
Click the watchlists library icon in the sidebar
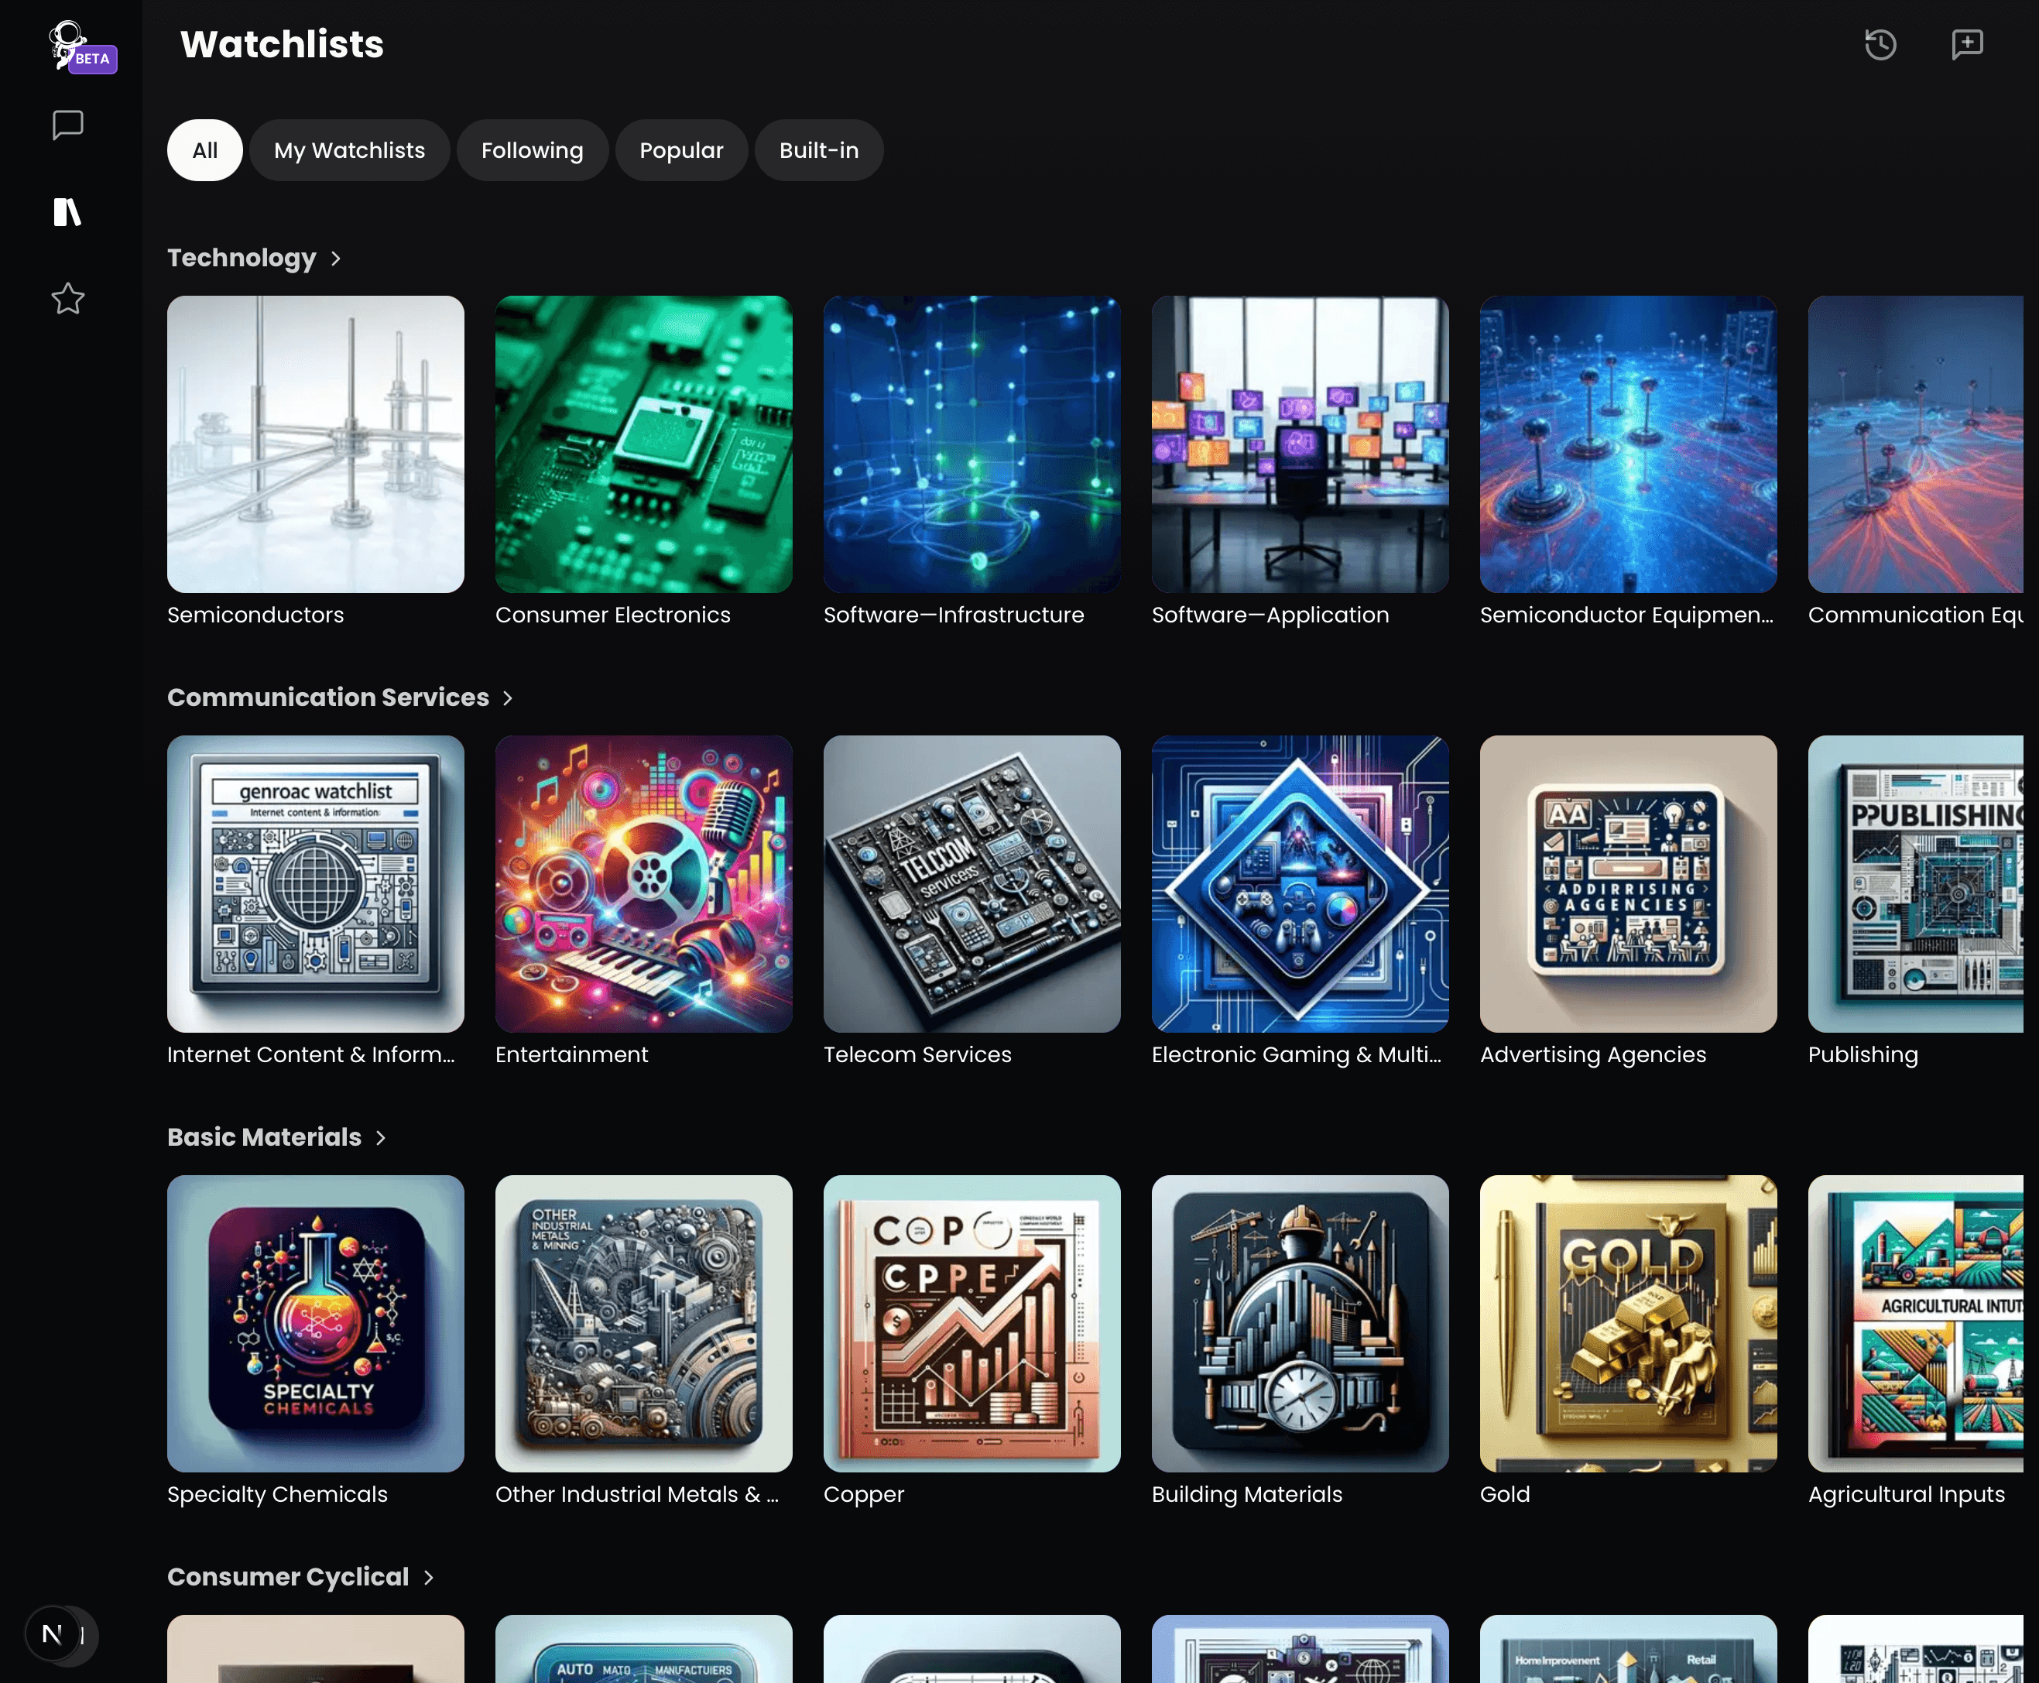pyautogui.click(x=67, y=211)
